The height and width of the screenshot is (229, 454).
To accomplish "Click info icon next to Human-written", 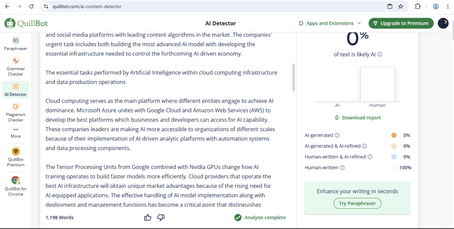I will pos(342,168).
